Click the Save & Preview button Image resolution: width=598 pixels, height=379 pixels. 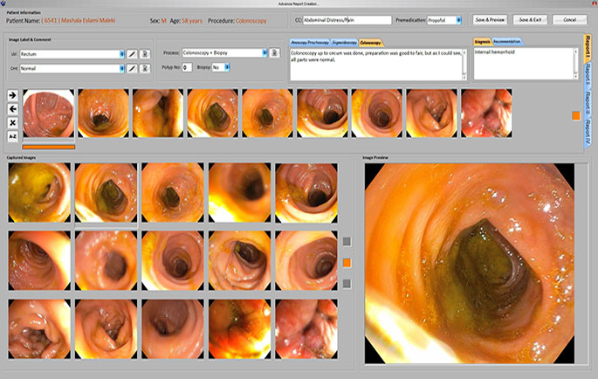coord(490,19)
